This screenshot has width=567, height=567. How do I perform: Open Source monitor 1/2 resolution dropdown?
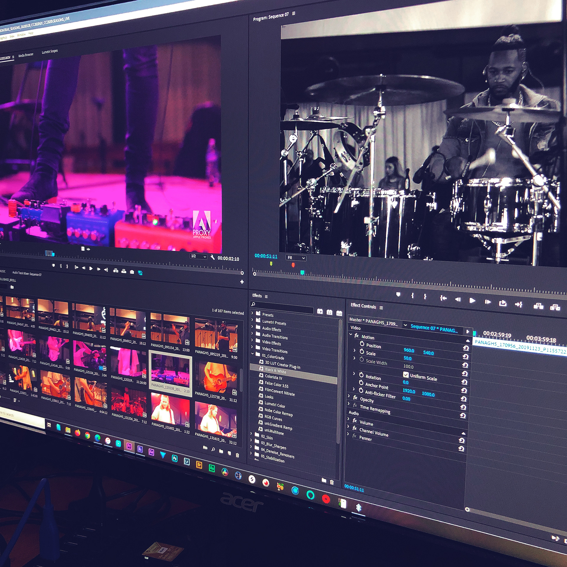[198, 256]
